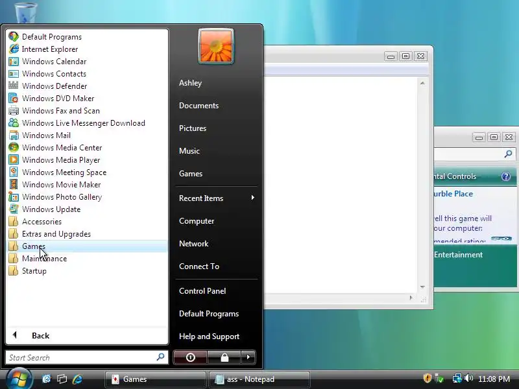This screenshot has height=389, width=519.
Task: Lock the computer with the padlock button
Action: pos(224,357)
